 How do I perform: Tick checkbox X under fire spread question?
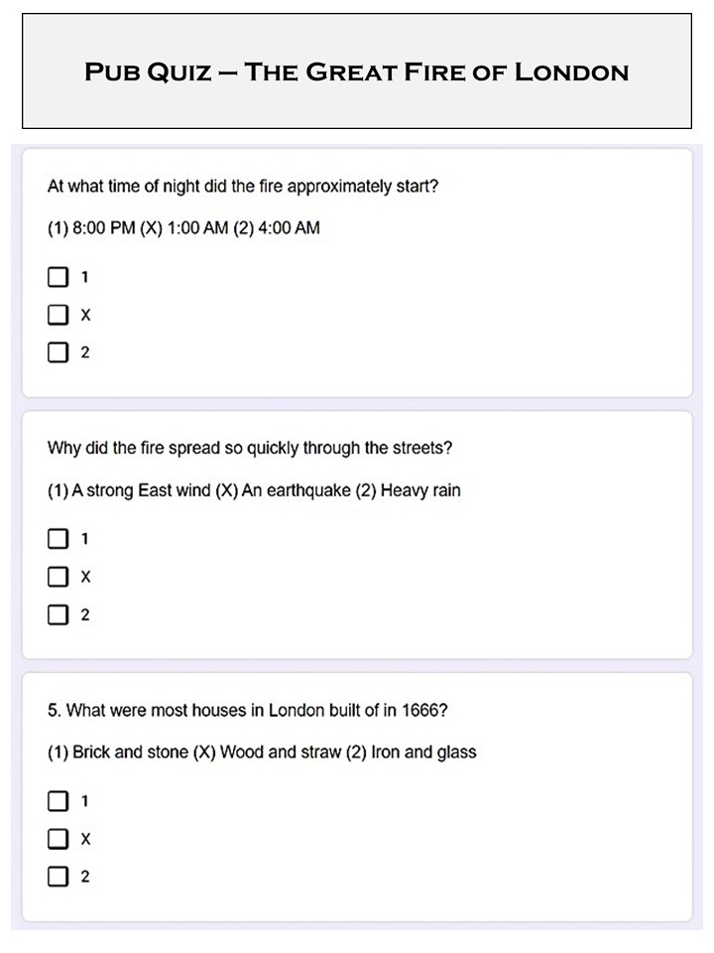coord(58,577)
